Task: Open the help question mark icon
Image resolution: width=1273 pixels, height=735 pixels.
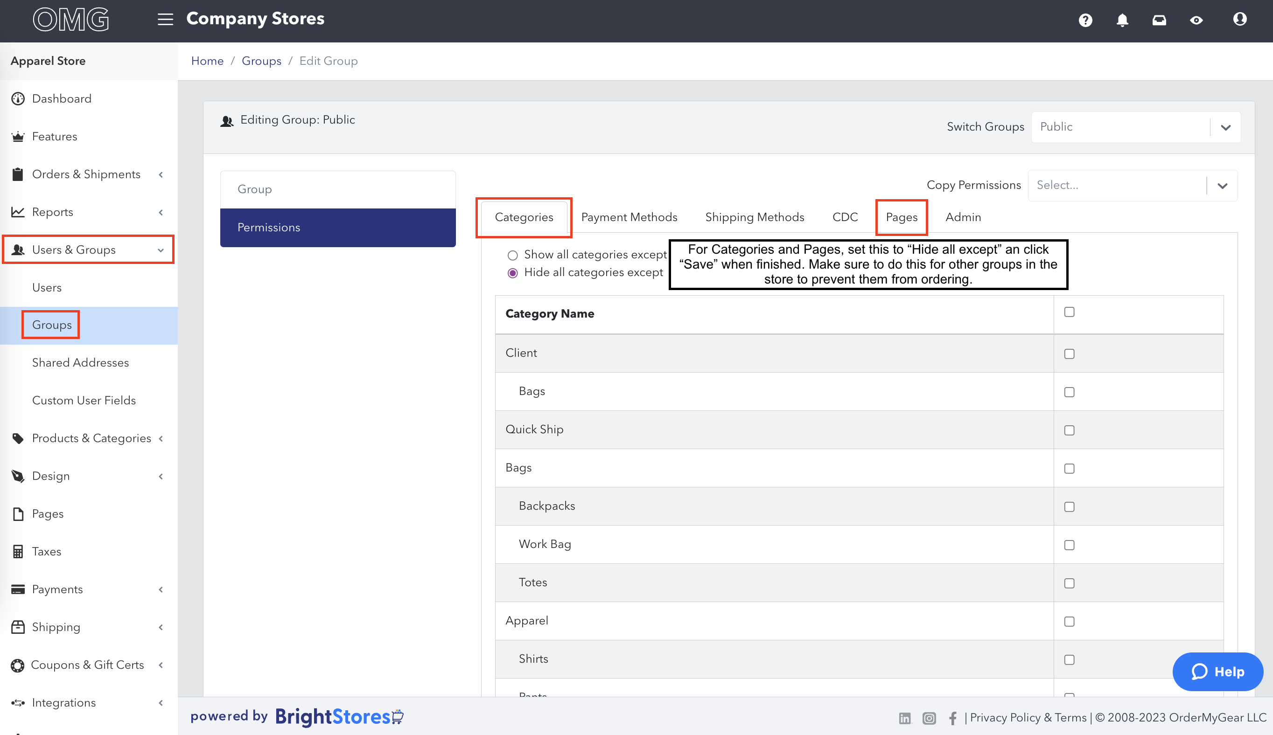Action: (1085, 20)
